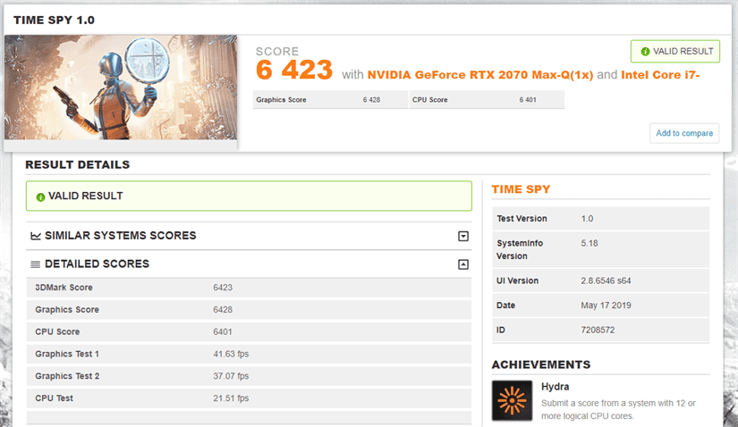
Task: Click the 3DMark Score label
Action: pyautogui.click(x=64, y=288)
